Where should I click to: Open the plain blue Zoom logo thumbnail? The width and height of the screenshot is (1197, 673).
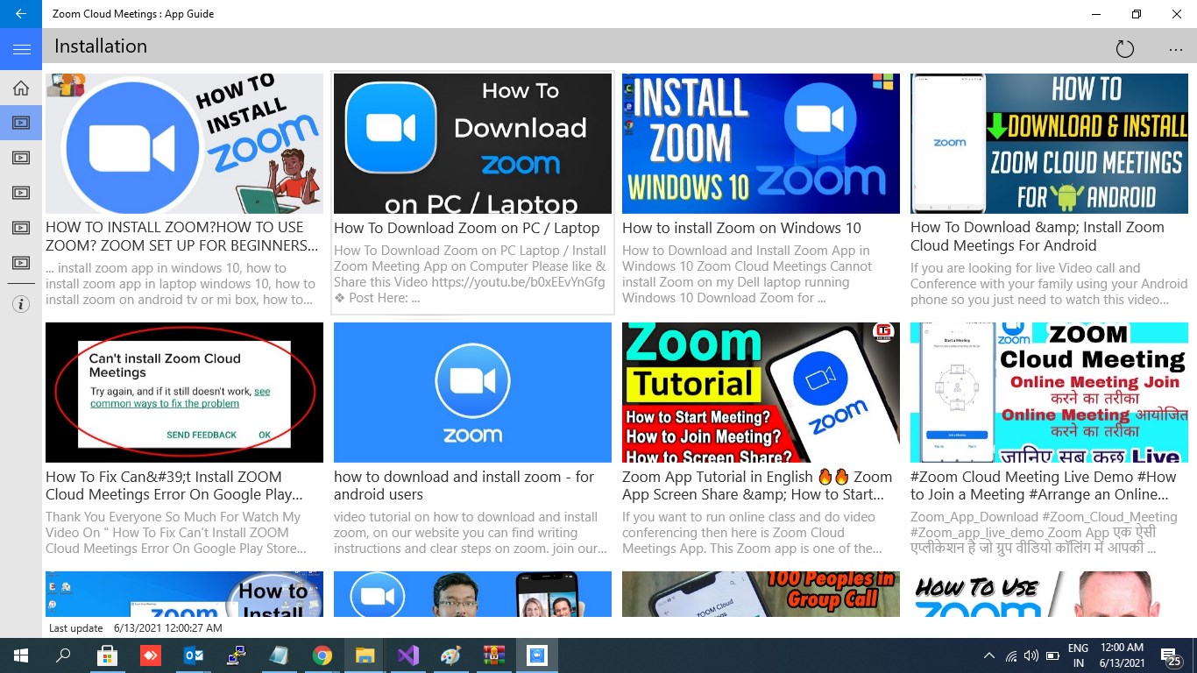[472, 393]
